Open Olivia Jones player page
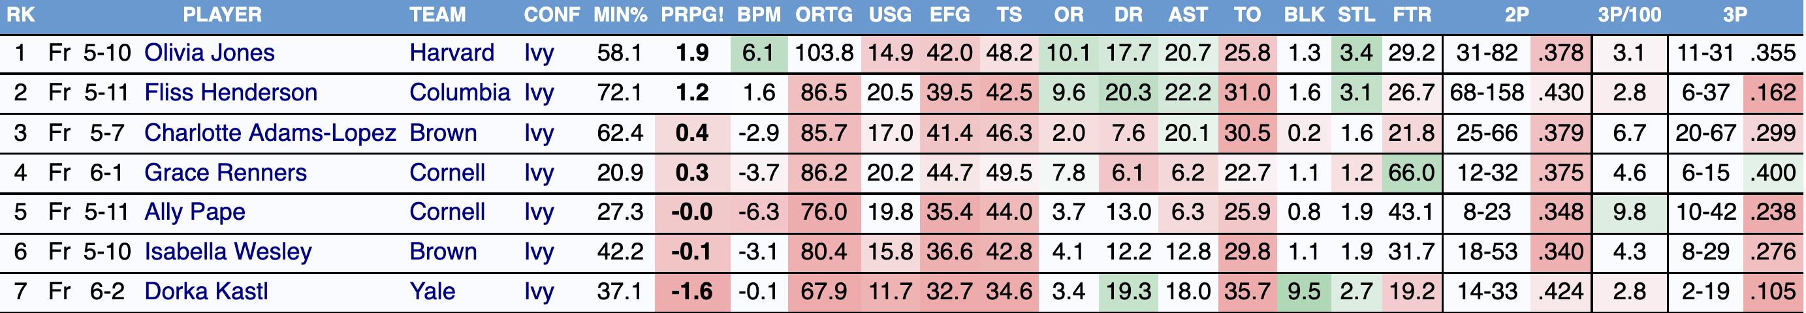The width and height of the screenshot is (1806, 313). pyautogui.click(x=209, y=53)
